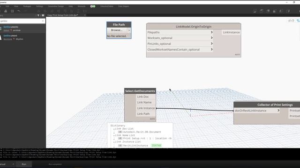Click Link Instance output port
Image resolution: width=300 pixels, height=168 pixels.
click(x=146, y=108)
